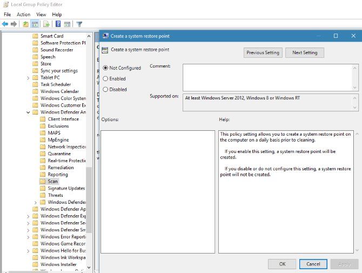The image size is (362, 273).
Task: Select the Windows Game Recording tree item
Action: click(x=63, y=243)
